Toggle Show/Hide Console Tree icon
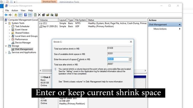193x108 pixels. [x=20, y=15]
